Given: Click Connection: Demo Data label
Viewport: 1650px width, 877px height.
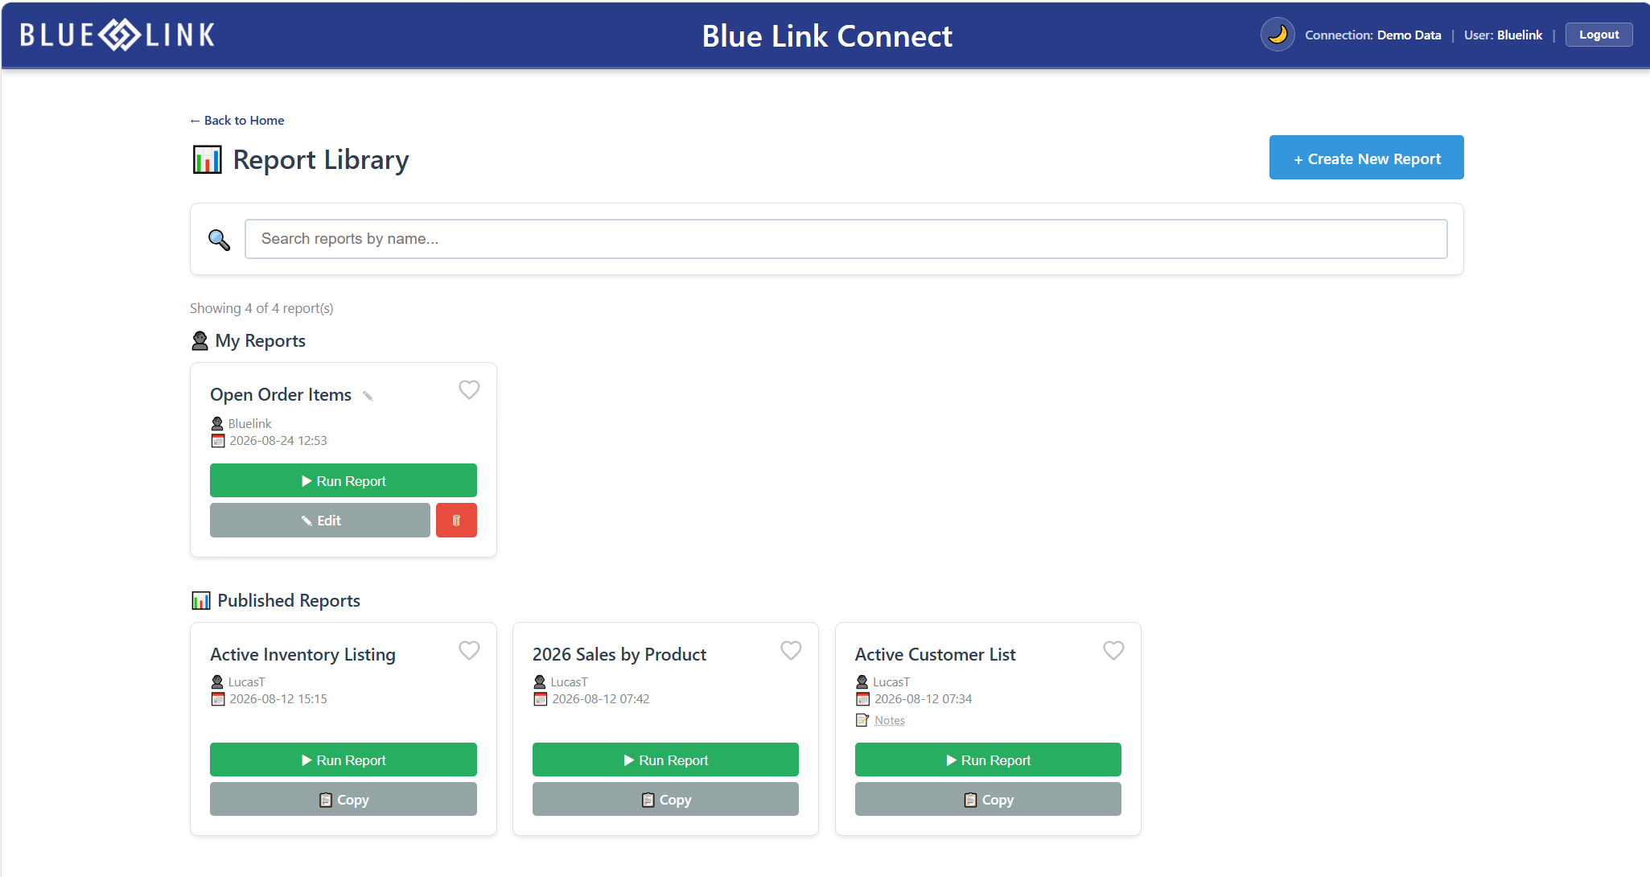Looking at the screenshot, I should [x=1373, y=35].
